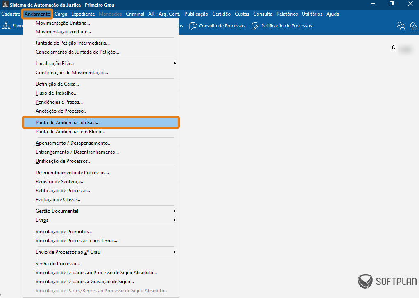This screenshot has height=298, width=419.
Task: Select Vinculação de Usuários a Gravação de Sigilo
Action: pos(101,282)
